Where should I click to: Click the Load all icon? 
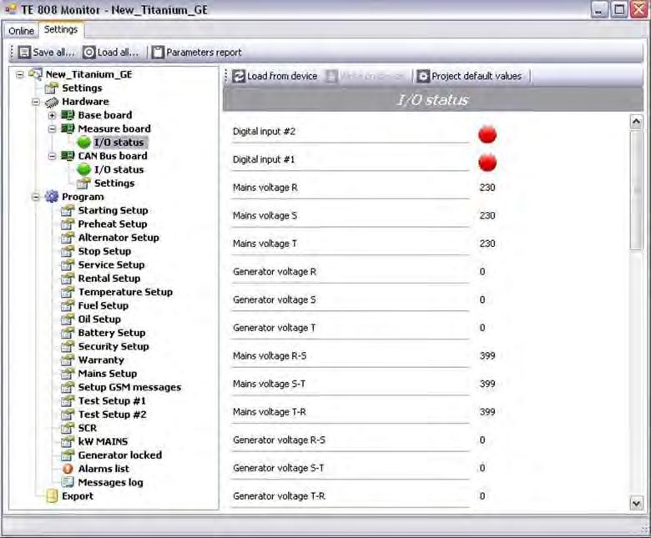[x=88, y=53]
